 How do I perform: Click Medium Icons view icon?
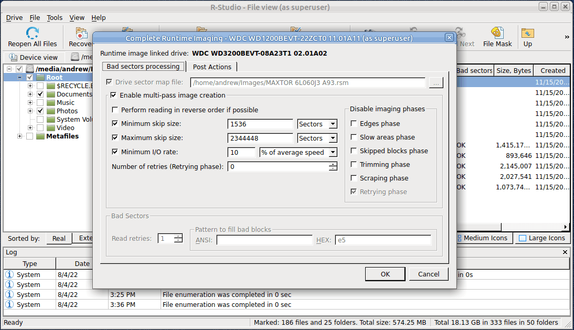[x=460, y=238]
